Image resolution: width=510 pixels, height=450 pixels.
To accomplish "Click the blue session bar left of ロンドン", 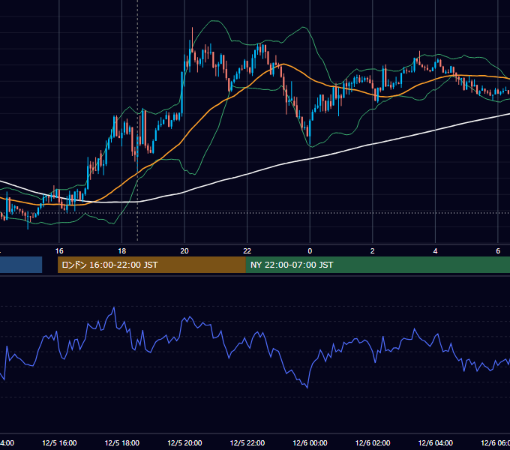I will 21,265.
